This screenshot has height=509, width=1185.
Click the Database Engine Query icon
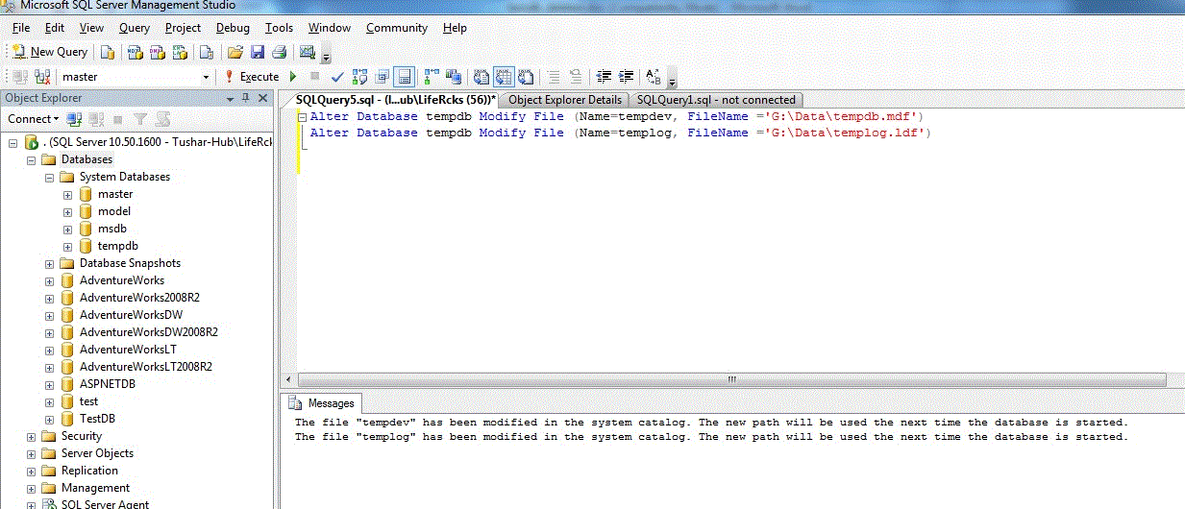point(108,52)
